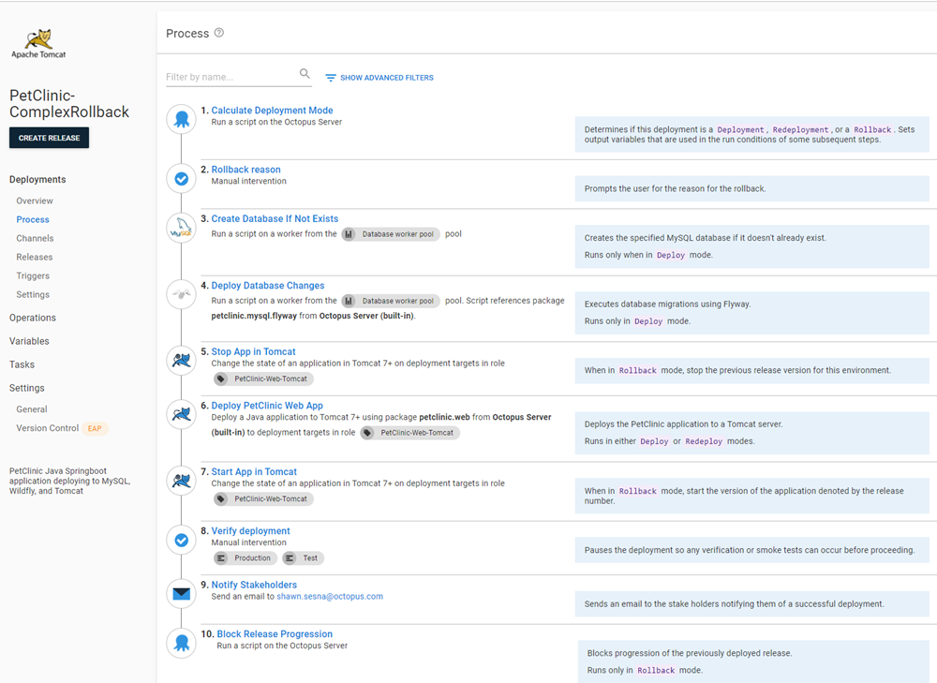The height and width of the screenshot is (683, 937).
Task: Click the Apache Tomcat project logo
Action: pos(38,44)
